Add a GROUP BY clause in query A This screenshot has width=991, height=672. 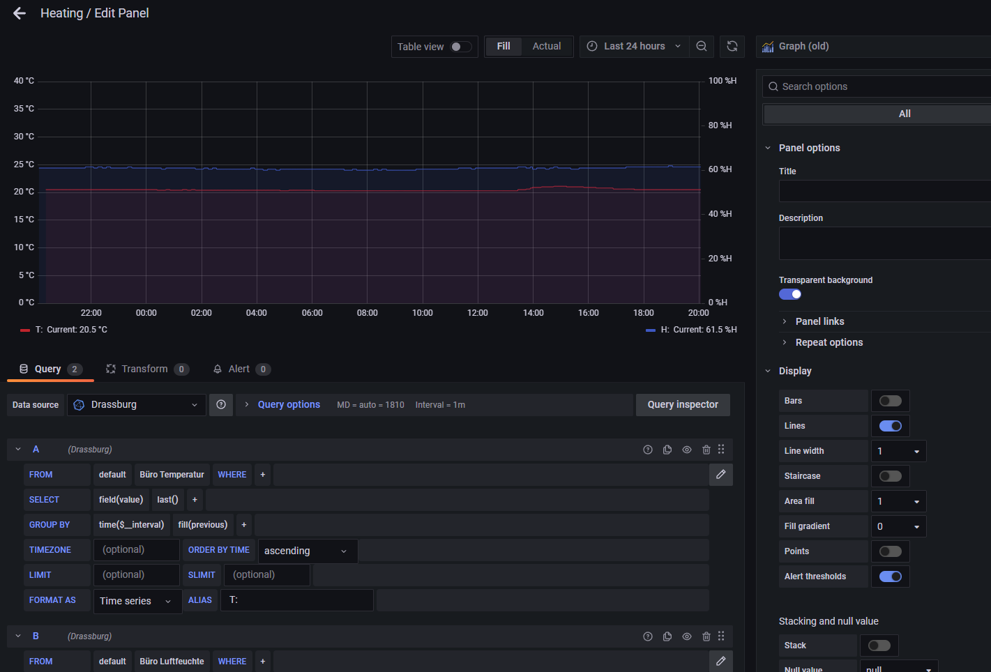coord(244,525)
